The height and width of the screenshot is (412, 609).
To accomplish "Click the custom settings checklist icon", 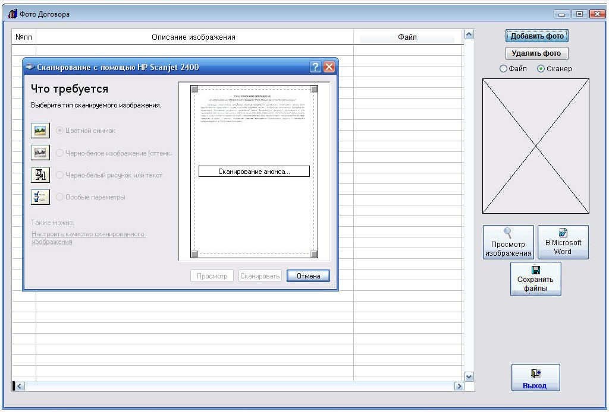I will pos(40,197).
